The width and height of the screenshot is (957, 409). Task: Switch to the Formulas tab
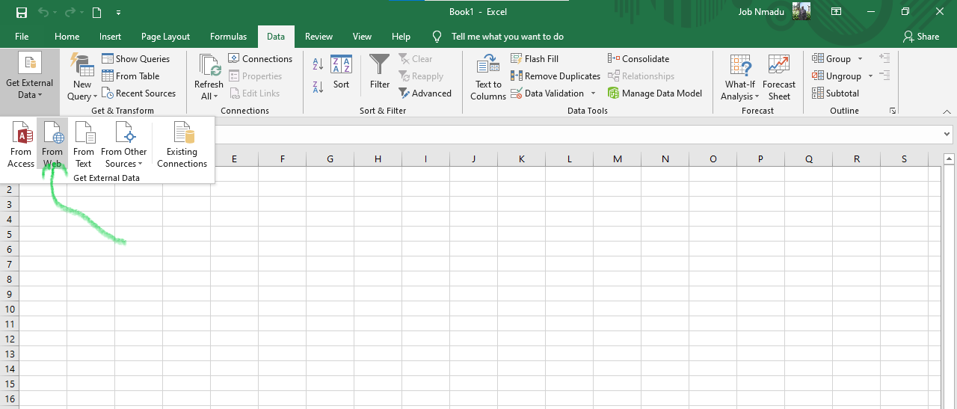228,37
